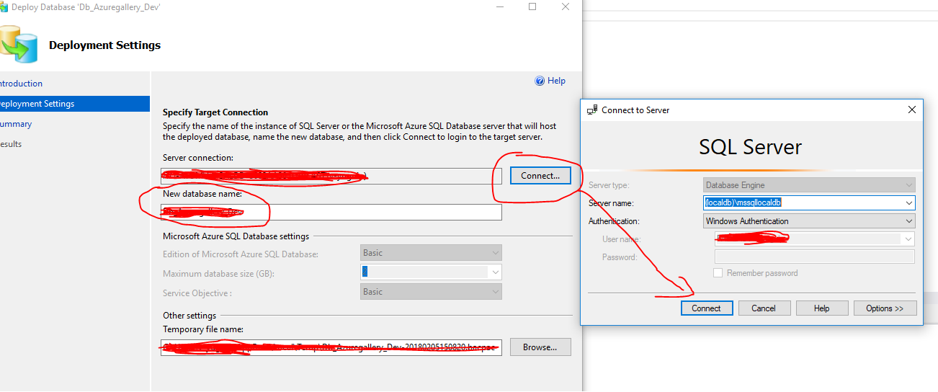938x392 pixels.
Task: Maximize the Deploy Database window
Action: [x=532, y=7]
